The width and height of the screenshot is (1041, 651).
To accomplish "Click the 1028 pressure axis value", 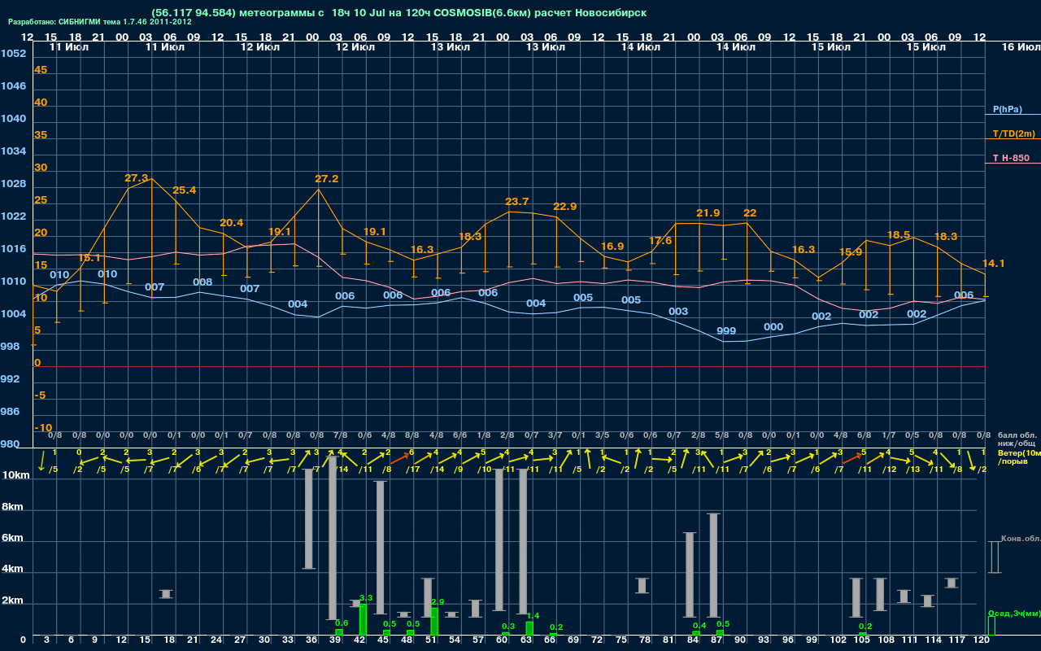I will [13, 183].
